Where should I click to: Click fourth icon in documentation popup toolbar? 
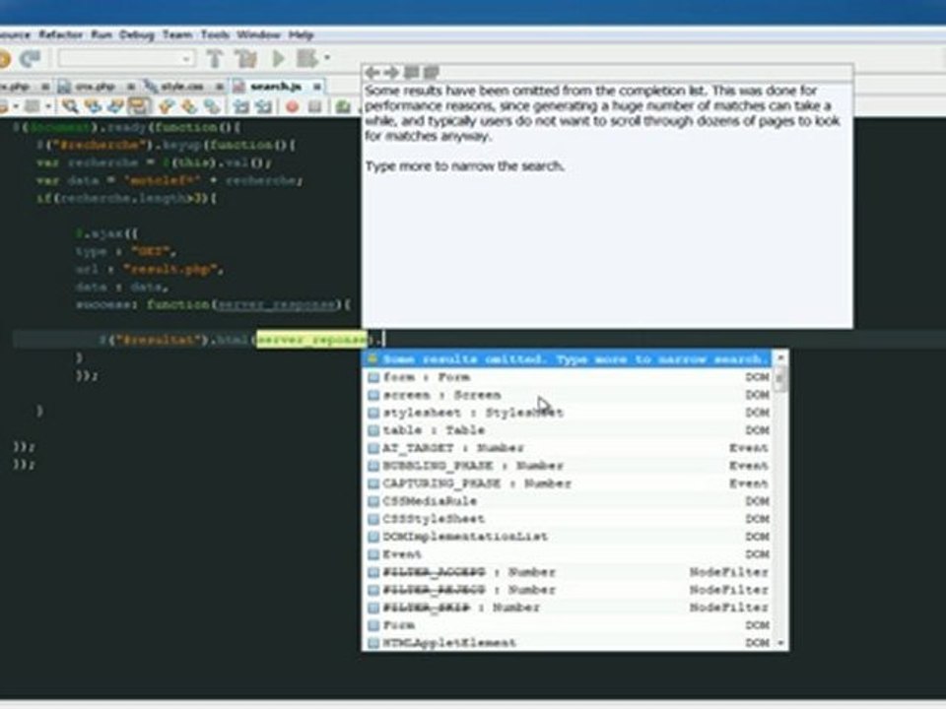tap(431, 73)
